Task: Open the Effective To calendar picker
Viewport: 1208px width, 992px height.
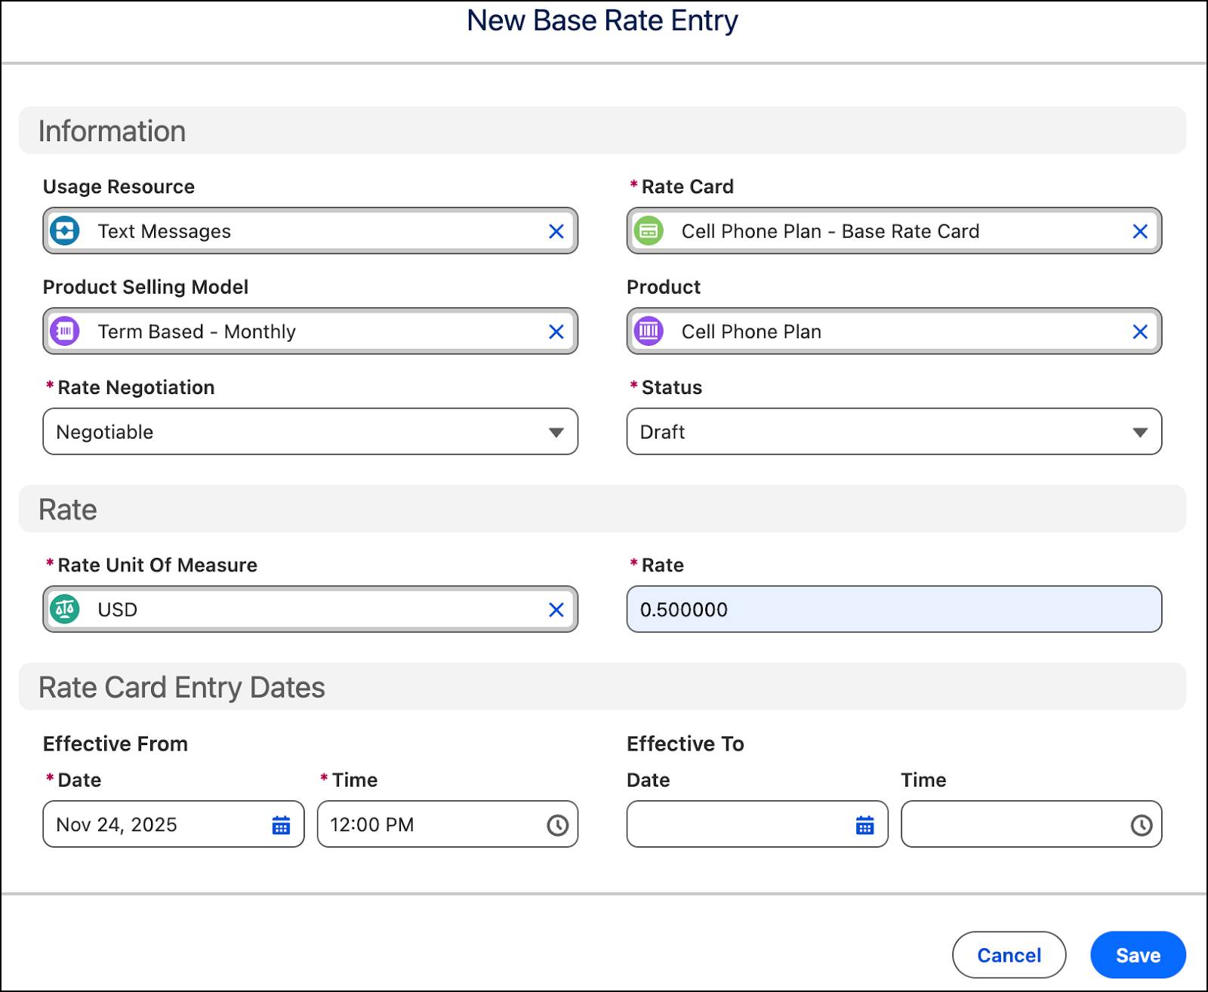Action: coord(864,825)
